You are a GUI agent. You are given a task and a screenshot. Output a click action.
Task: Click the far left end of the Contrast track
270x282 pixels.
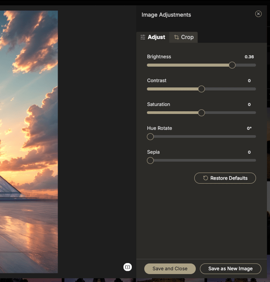(x=148, y=89)
